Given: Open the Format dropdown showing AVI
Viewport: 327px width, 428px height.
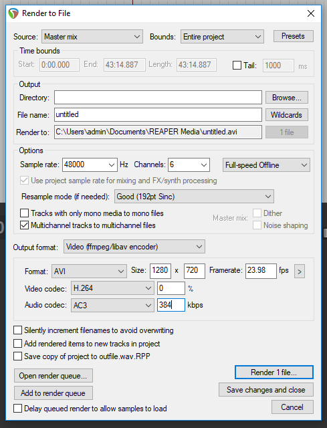Looking at the screenshot, I should [x=89, y=272].
